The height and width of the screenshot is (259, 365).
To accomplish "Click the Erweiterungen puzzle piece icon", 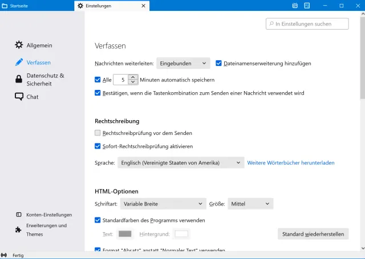I will click(18, 230).
